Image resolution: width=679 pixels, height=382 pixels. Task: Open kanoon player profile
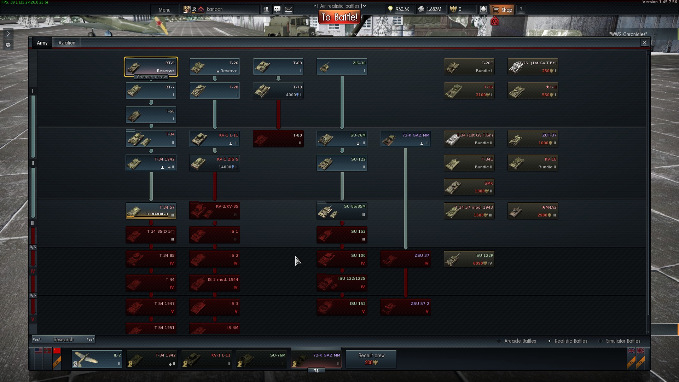(221, 10)
